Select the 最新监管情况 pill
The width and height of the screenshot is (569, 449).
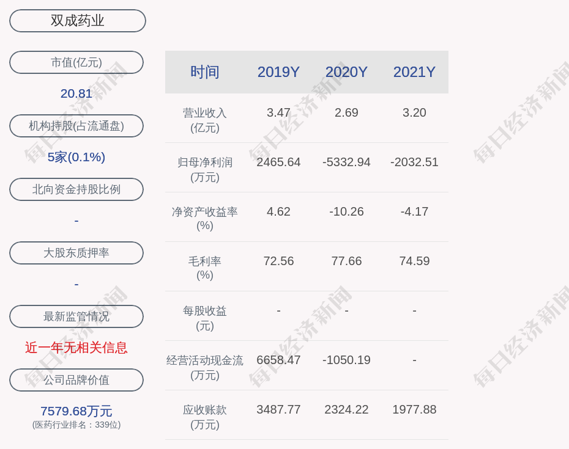[x=76, y=316]
